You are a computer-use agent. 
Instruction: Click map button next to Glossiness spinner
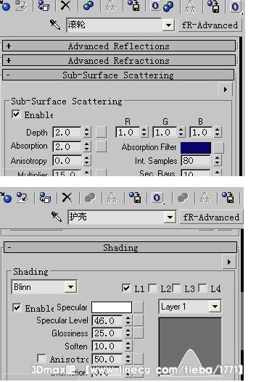pos(138,333)
